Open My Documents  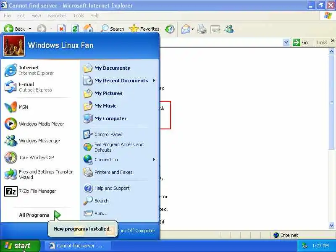(119, 68)
